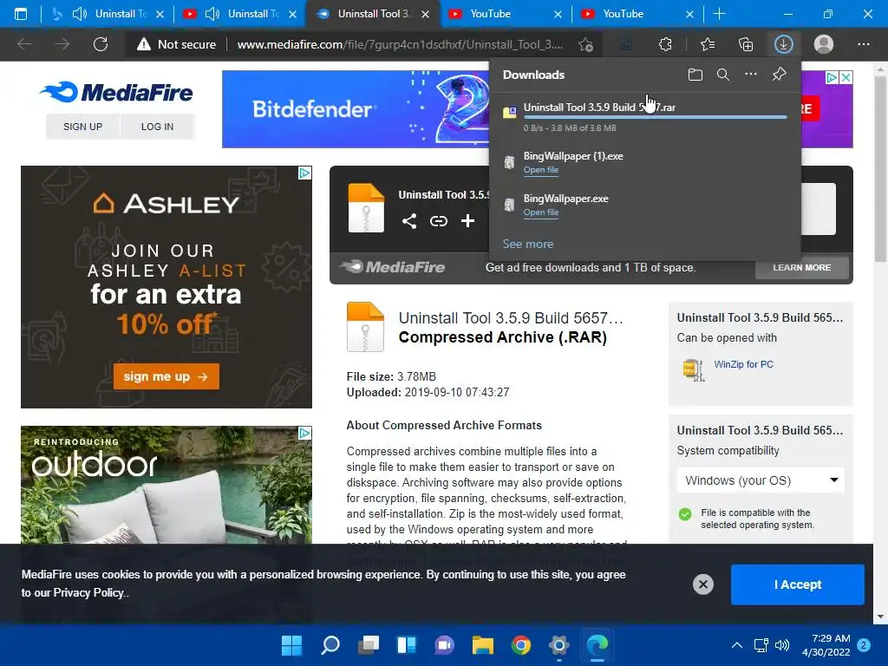Screen dimensions: 888x666
Task: Show hidden tray icons chevron
Action: pos(737,645)
